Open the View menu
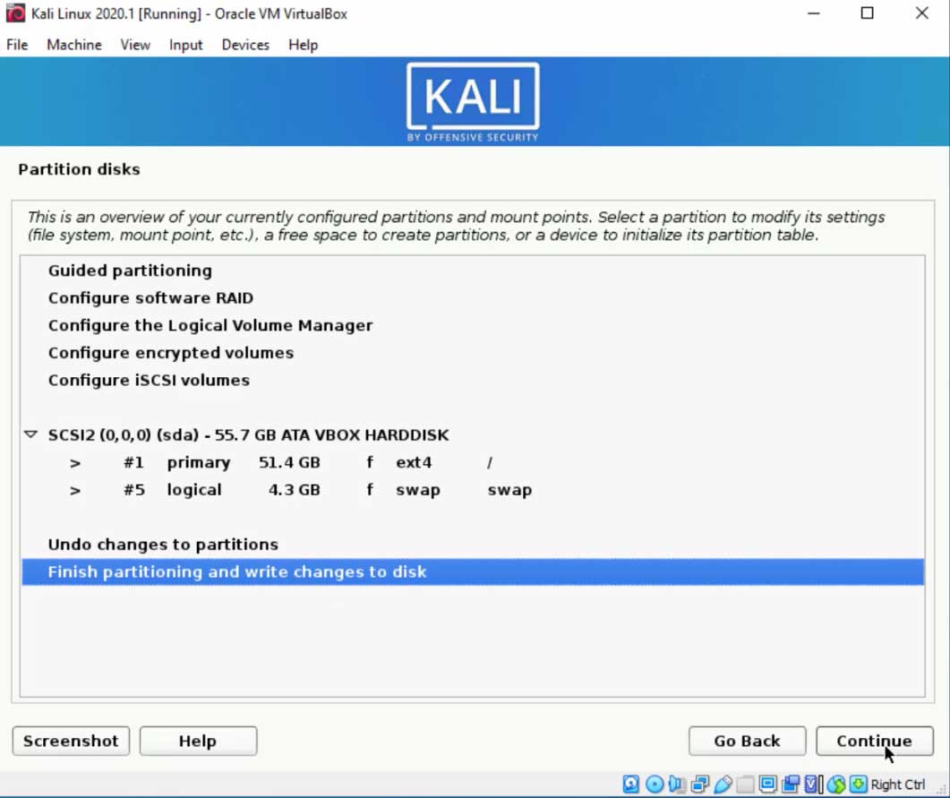 (135, 45)
